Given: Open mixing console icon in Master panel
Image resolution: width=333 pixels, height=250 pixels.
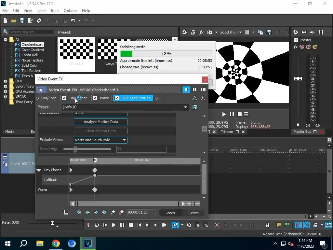Looking at the screenshot, I should 321,32.
